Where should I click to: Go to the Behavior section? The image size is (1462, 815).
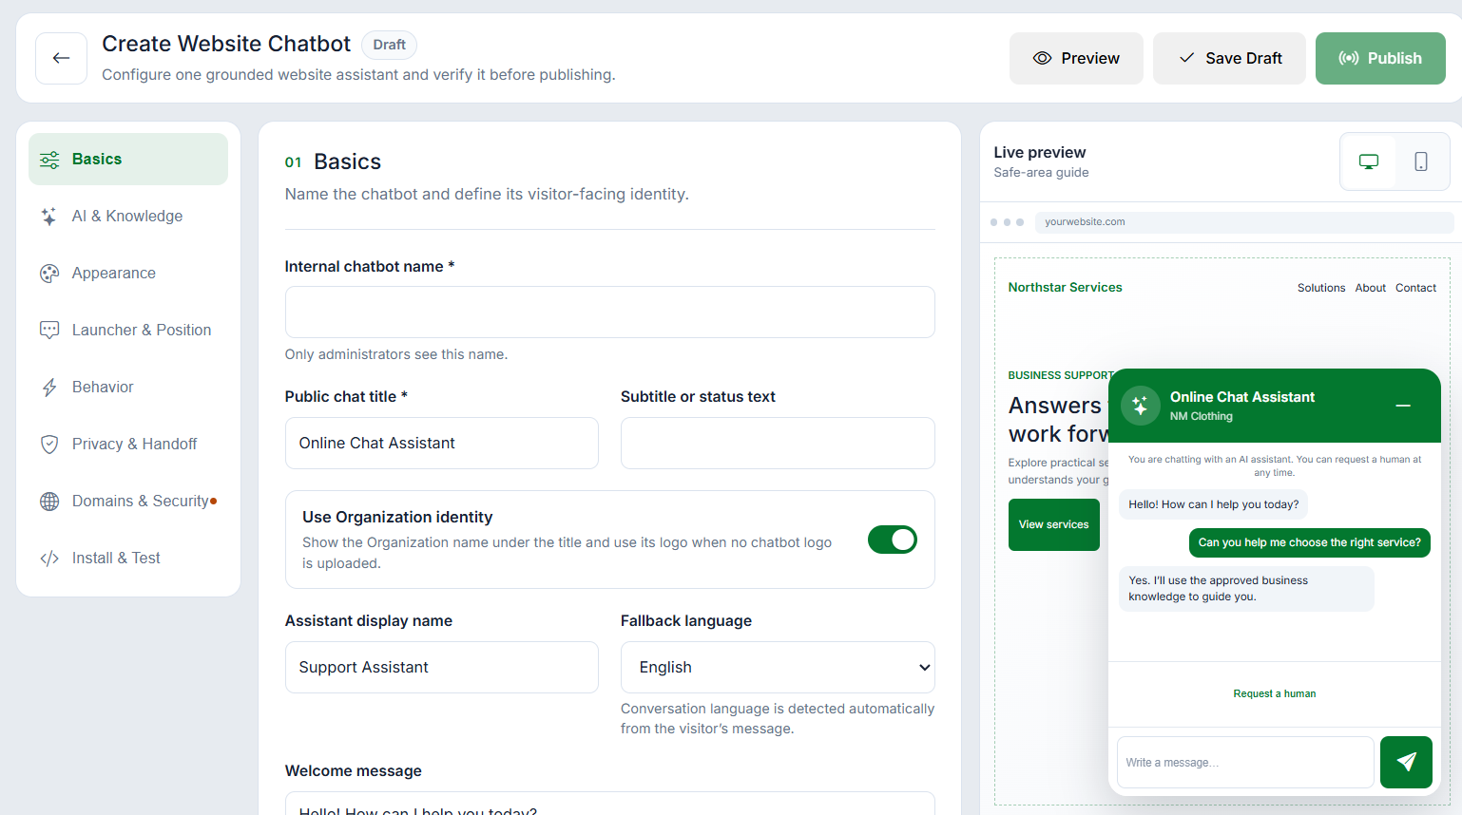128,388
